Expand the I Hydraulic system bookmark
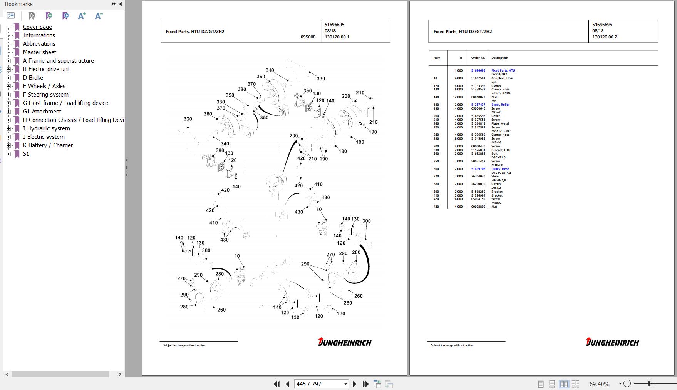This screenshot has height=390, width=677. tap(8, 128)
